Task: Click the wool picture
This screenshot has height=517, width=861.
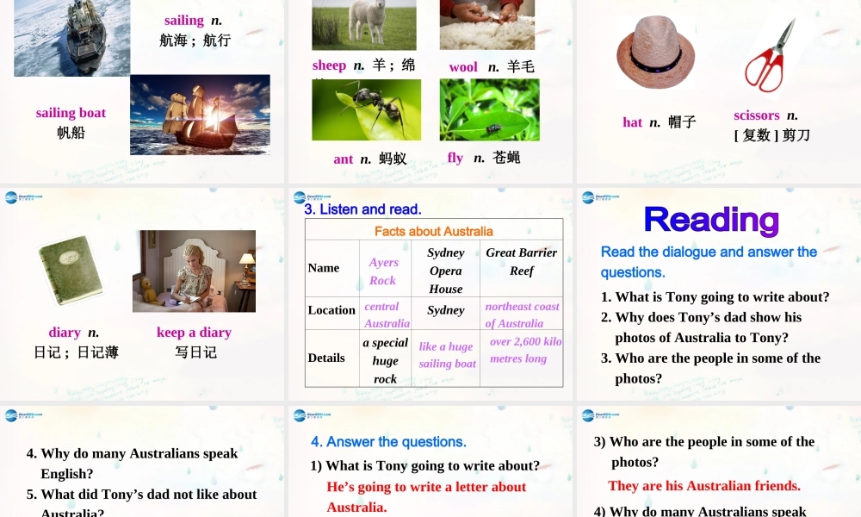Action: [489, 24]
